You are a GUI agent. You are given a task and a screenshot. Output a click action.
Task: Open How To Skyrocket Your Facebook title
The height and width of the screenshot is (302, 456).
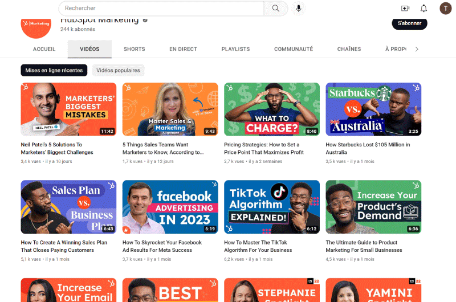pyautogui.click(x=162, y=246)
